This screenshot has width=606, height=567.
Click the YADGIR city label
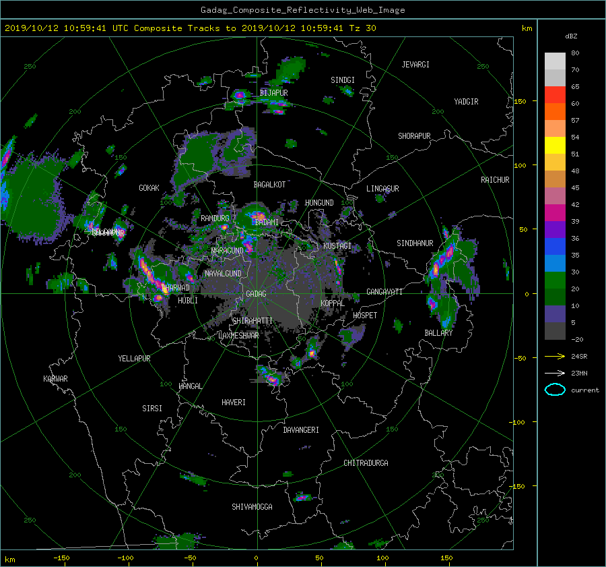[466, 102]
